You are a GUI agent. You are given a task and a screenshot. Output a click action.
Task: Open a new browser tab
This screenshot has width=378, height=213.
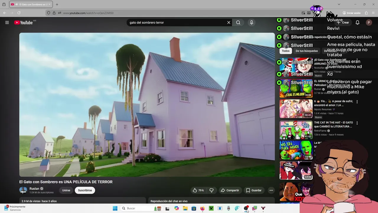click(x=57, y=4)
